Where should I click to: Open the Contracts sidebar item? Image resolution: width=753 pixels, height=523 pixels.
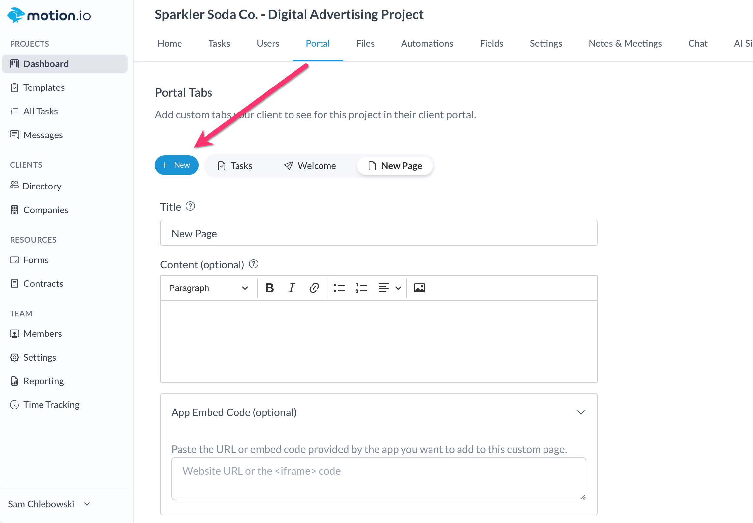tap(43, 284)
